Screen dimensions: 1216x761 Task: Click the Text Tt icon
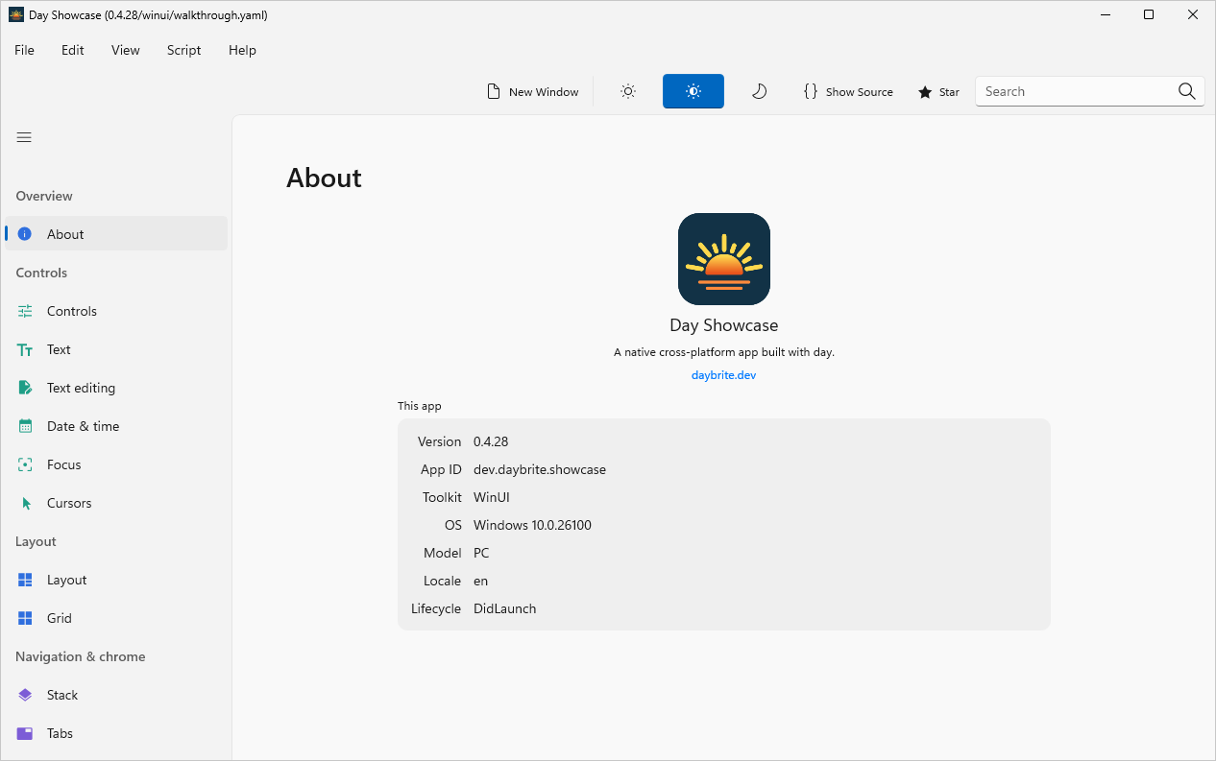25,349
